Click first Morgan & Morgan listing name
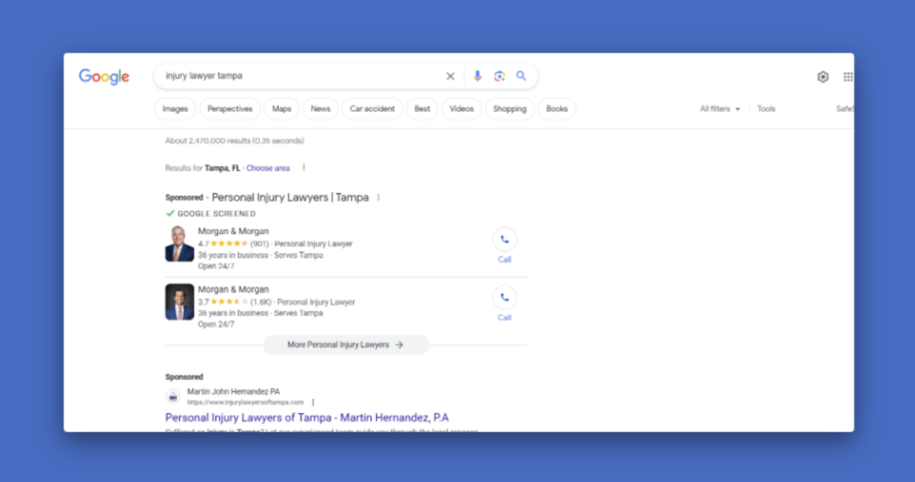Viewport: 915px width, 482px height. 233,231
